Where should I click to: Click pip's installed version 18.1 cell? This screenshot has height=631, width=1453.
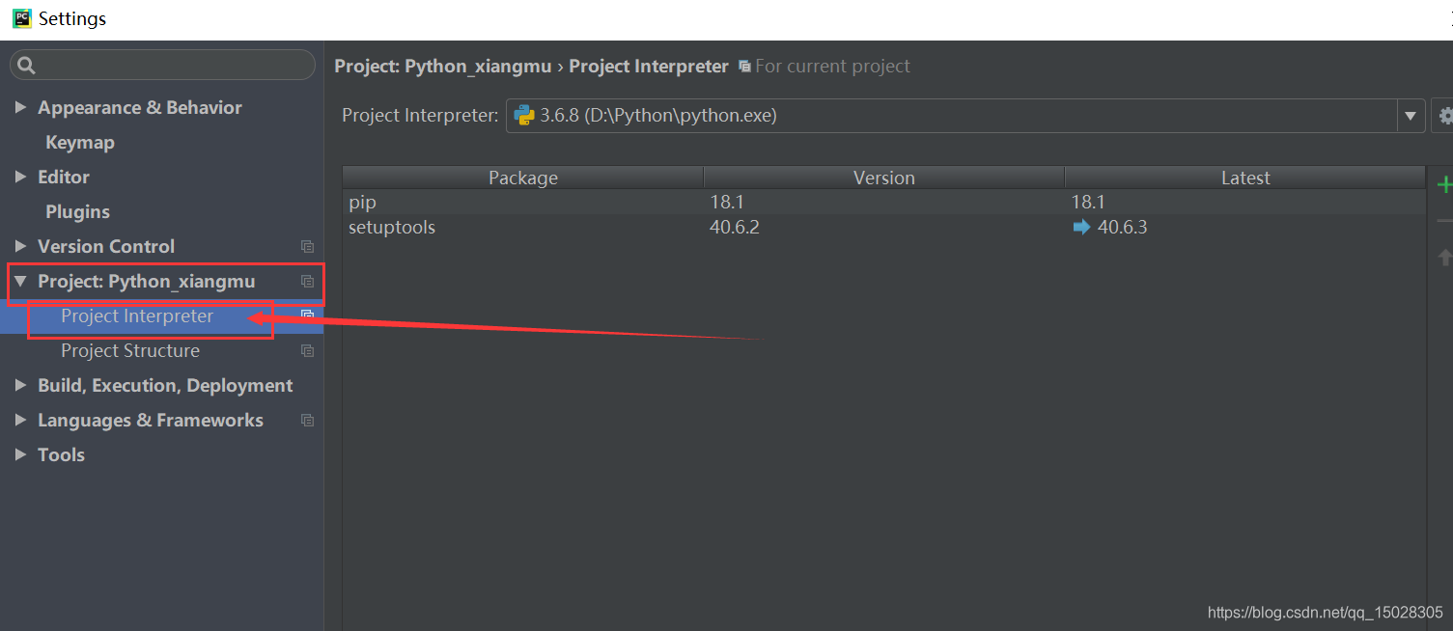[x=726, y=202]
